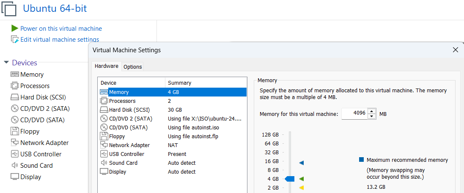Screen dimensions: 464x193
Task: Click the memory size input field
Action: (354, 114)
